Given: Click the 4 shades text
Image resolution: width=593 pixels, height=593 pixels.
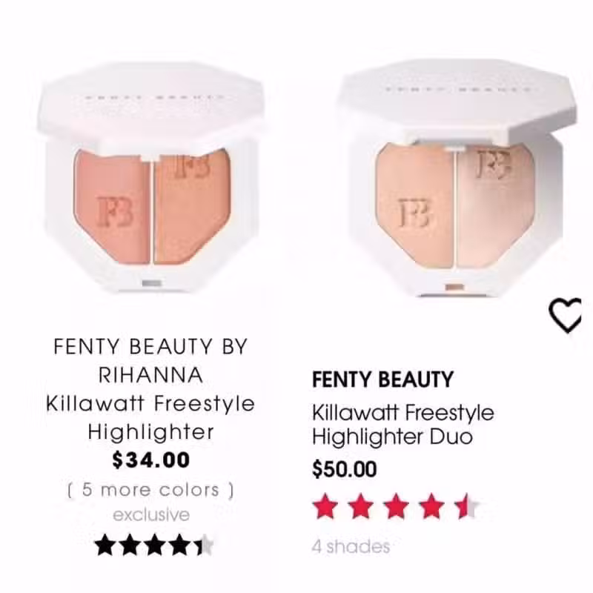Looking at the screenshot, I should click(351, 546).
